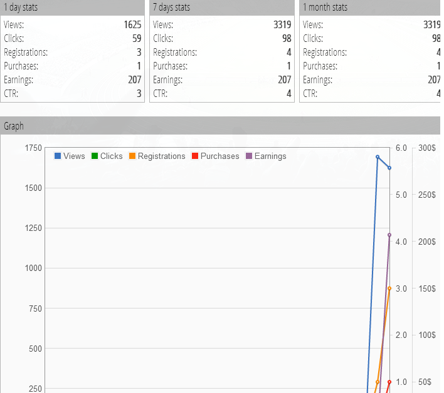Toggle the Views series legend label

click(74, 156)
